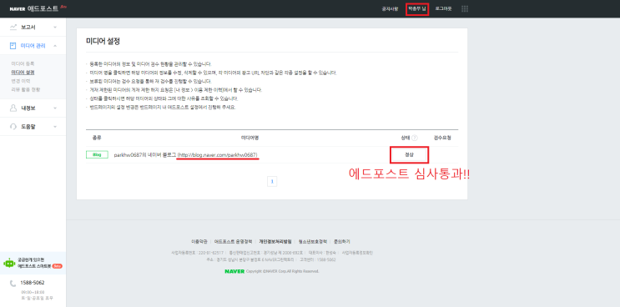Screen dimensions: 620x307
Task: Go to 미디어 등록 submenu
Action: click(x=23, y=63)
